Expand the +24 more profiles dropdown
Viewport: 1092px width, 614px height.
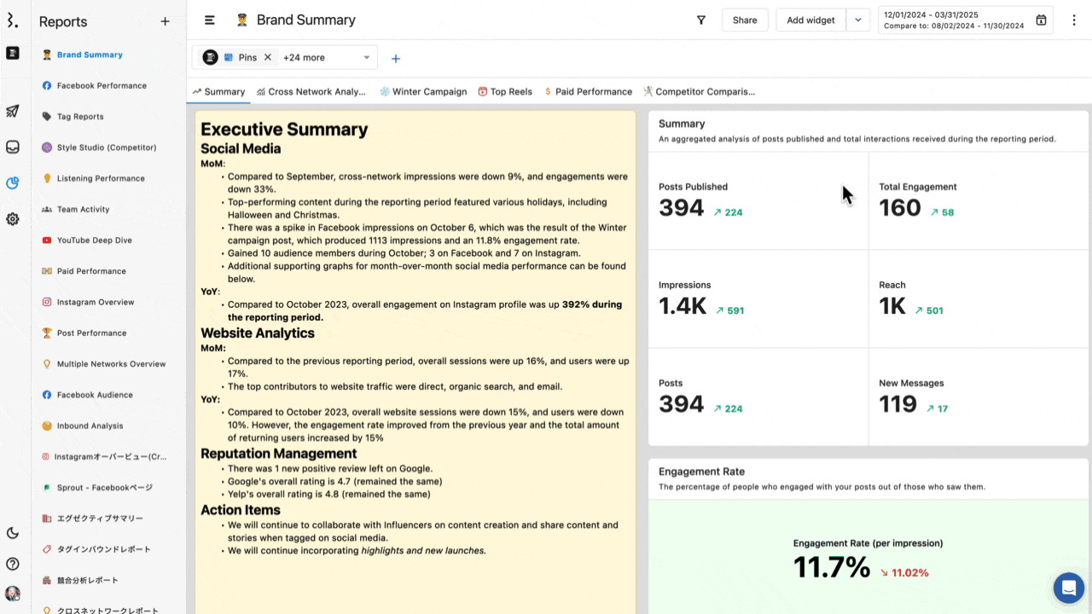pos(367,58)
